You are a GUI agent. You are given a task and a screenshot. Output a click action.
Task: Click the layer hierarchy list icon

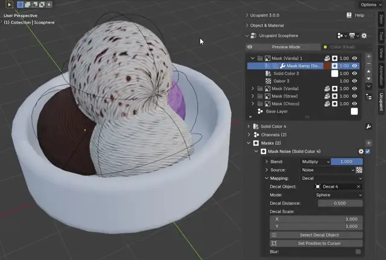point(369,97)
